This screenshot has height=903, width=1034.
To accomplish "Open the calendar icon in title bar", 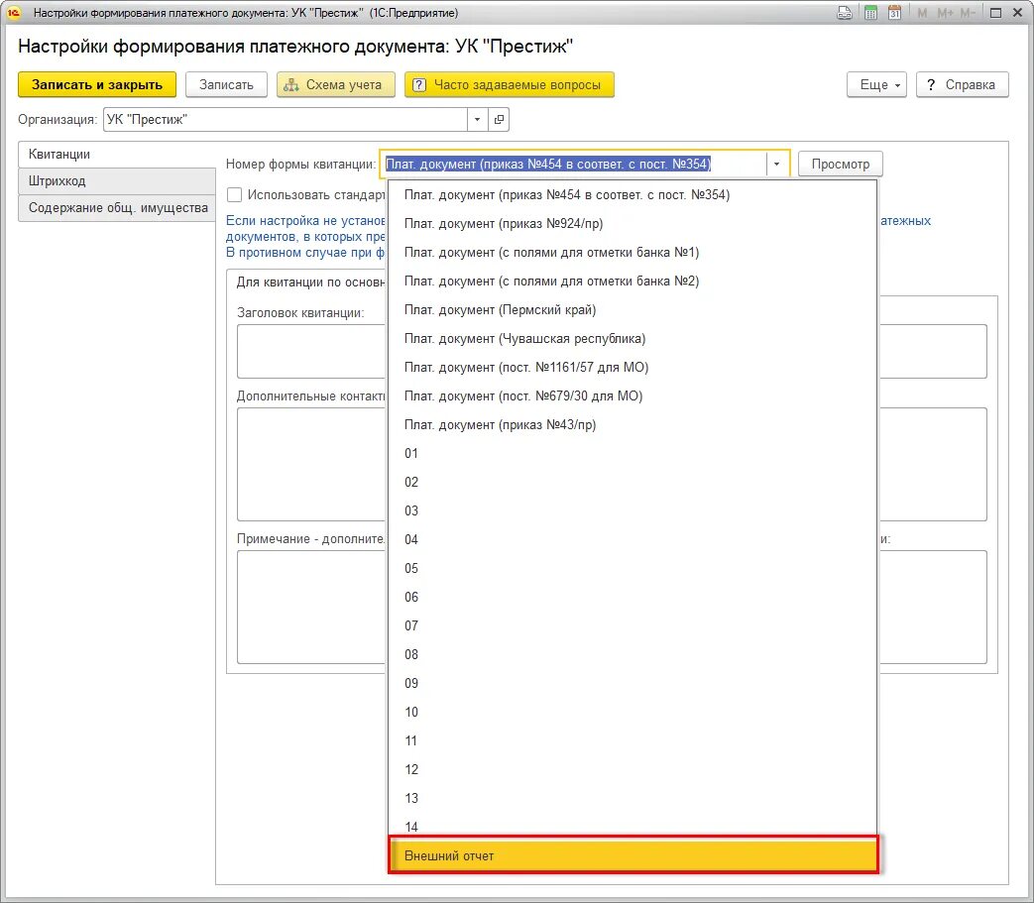I will [x=894, y=13].
